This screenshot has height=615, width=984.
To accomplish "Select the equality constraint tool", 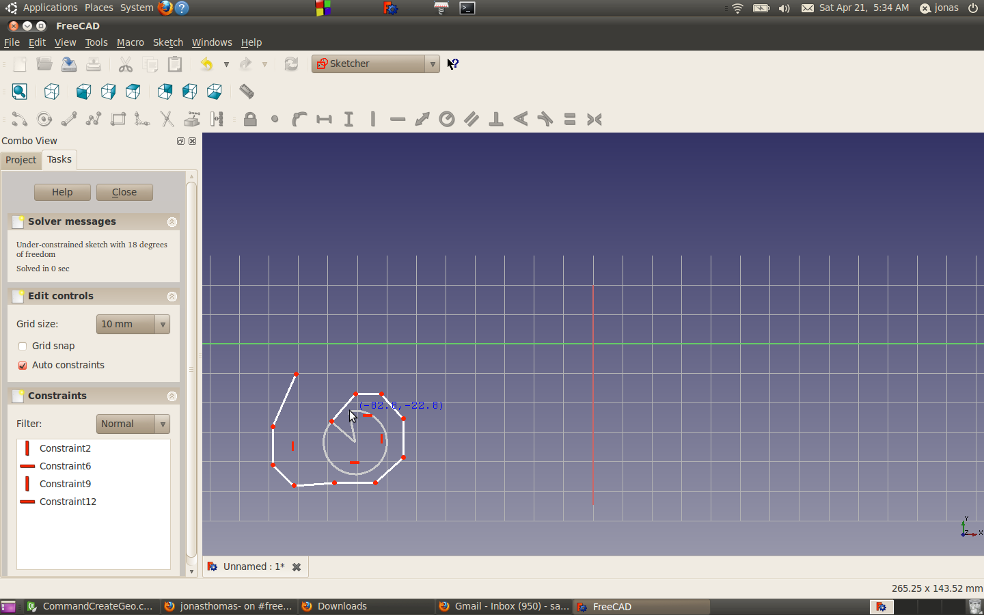I will [x=570, y=120].
